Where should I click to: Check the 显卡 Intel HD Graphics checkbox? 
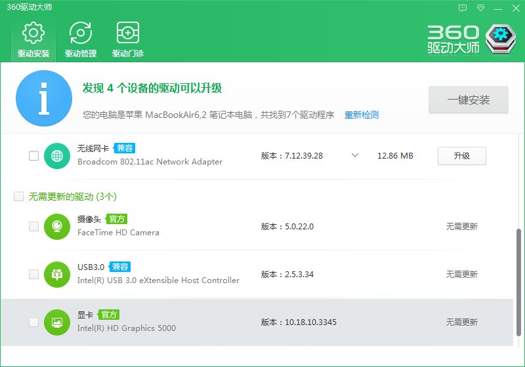pos(34,322)
